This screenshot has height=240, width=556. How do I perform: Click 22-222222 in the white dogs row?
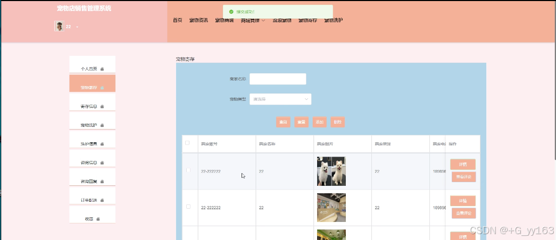pos(211,172)
